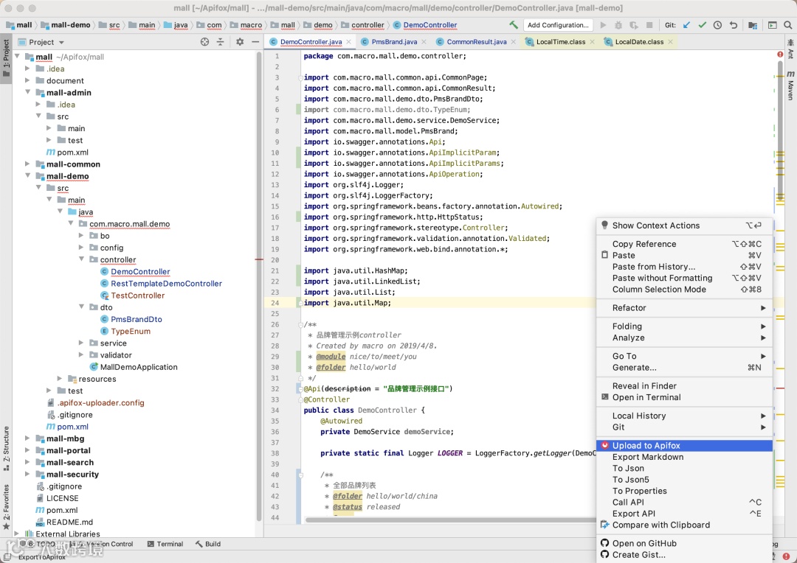
Task: Click the Git Update Project arrow icon
Action: pos(687,25)
